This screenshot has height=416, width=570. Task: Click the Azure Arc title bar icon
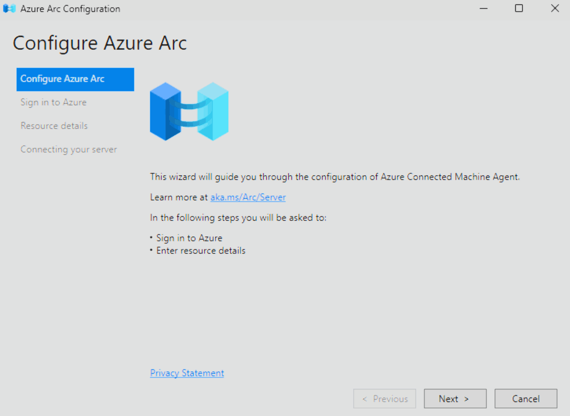(x=9, y=8)
